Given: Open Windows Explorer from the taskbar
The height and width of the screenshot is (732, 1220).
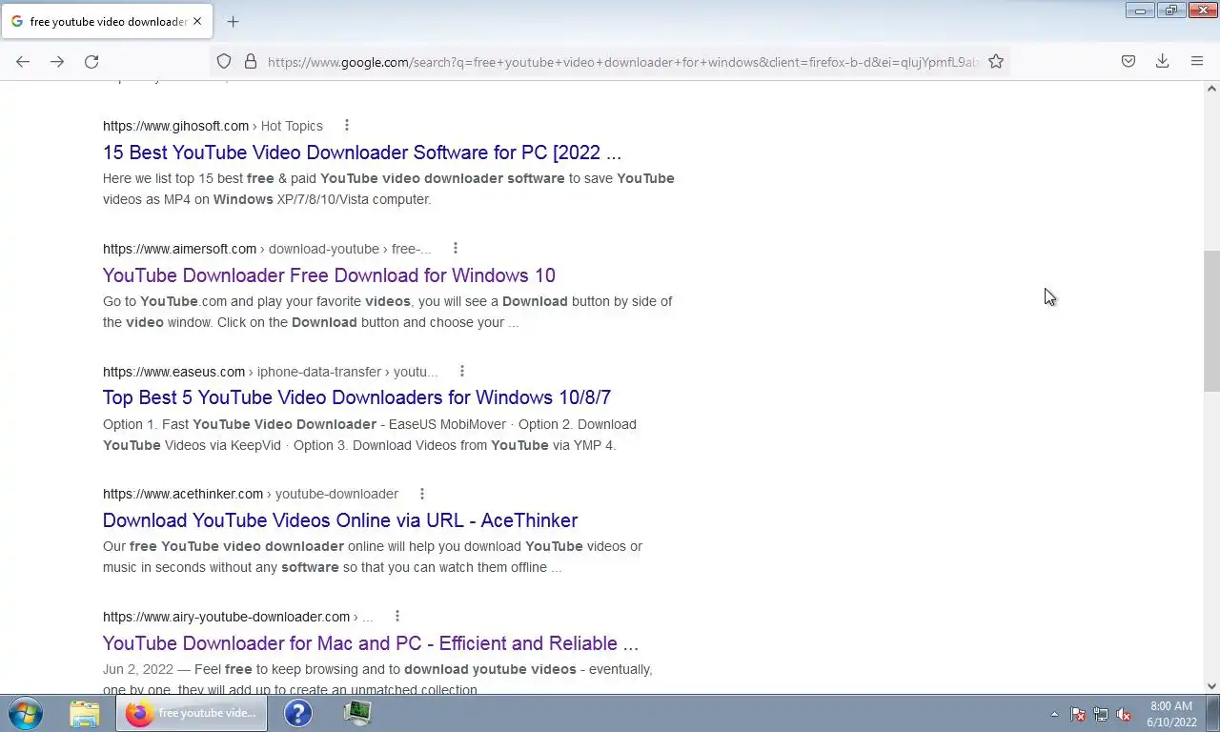Looking at the screenshot, I should pos(84,713).
